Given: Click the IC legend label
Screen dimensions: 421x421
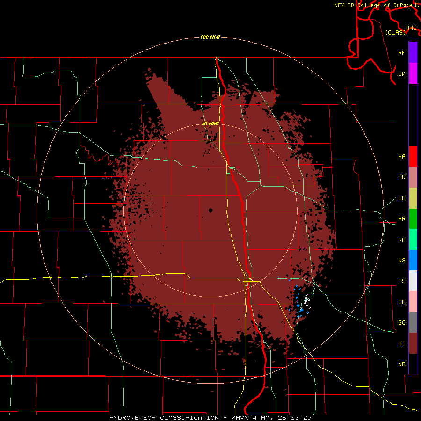Looking at the screenshot, I should coord(402,302).
